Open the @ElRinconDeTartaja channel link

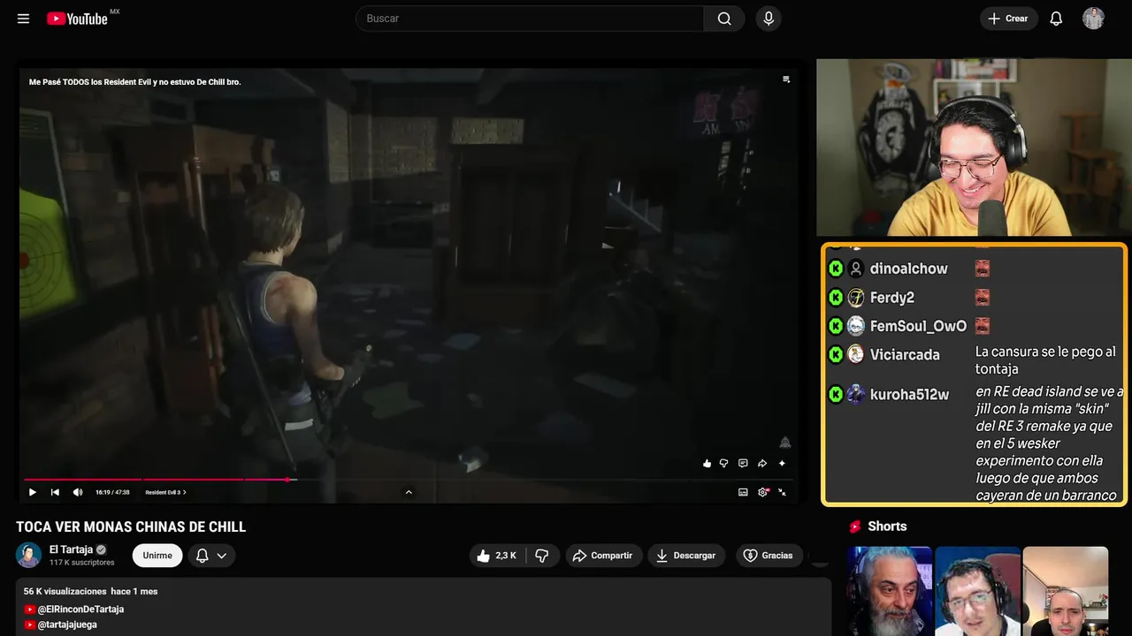[80, 609]
